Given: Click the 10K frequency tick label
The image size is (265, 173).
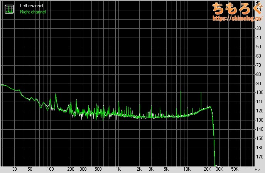Looking at the screenshot, I should tap(187, 169).
